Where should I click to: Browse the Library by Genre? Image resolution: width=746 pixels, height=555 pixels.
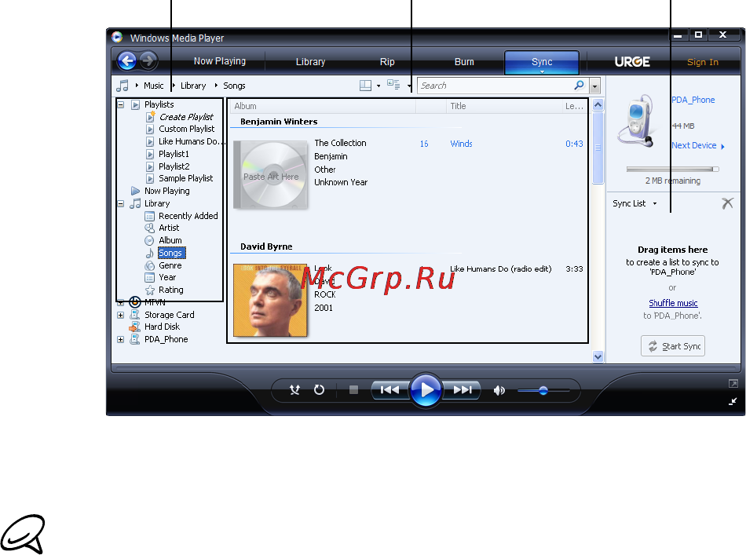coord(170,265)
